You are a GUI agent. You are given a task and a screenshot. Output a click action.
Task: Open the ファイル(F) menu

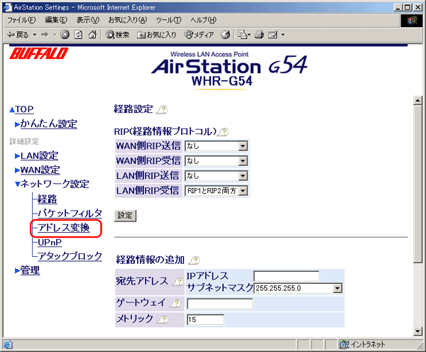click(21, 20)
